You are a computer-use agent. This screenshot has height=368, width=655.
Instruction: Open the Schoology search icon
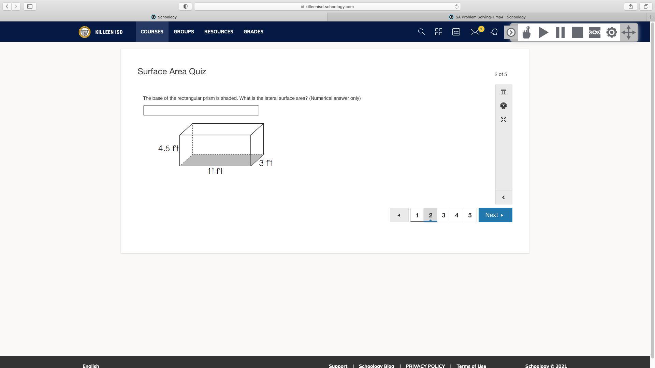click(x=421, y=32)
